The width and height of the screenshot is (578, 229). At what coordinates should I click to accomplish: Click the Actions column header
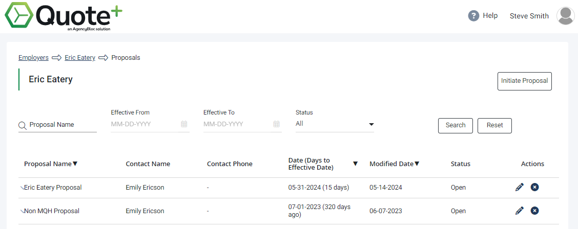click(x=532, y=164)
